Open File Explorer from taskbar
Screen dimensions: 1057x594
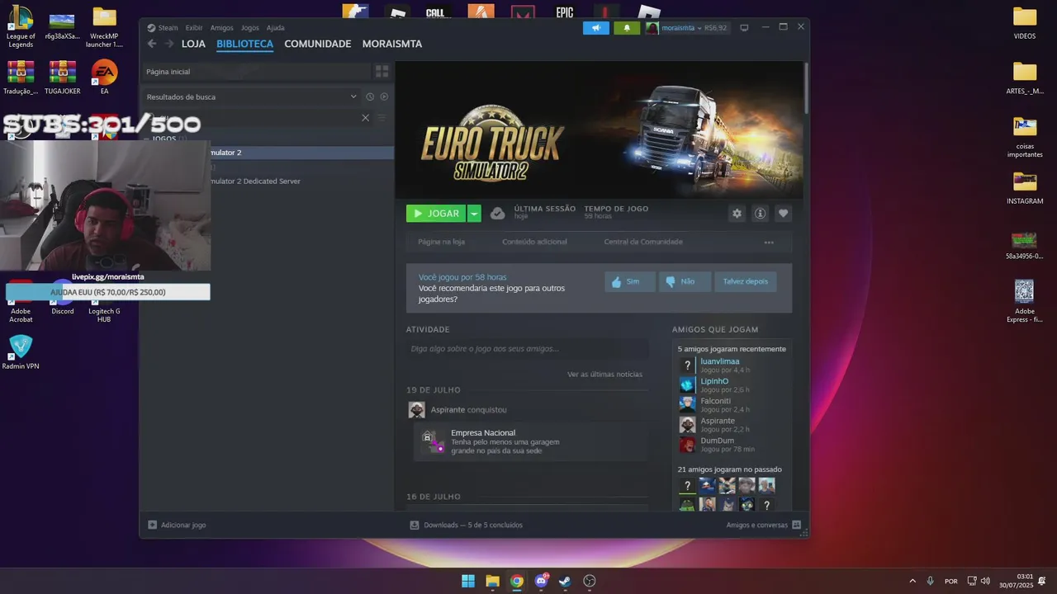coord(492,581)
